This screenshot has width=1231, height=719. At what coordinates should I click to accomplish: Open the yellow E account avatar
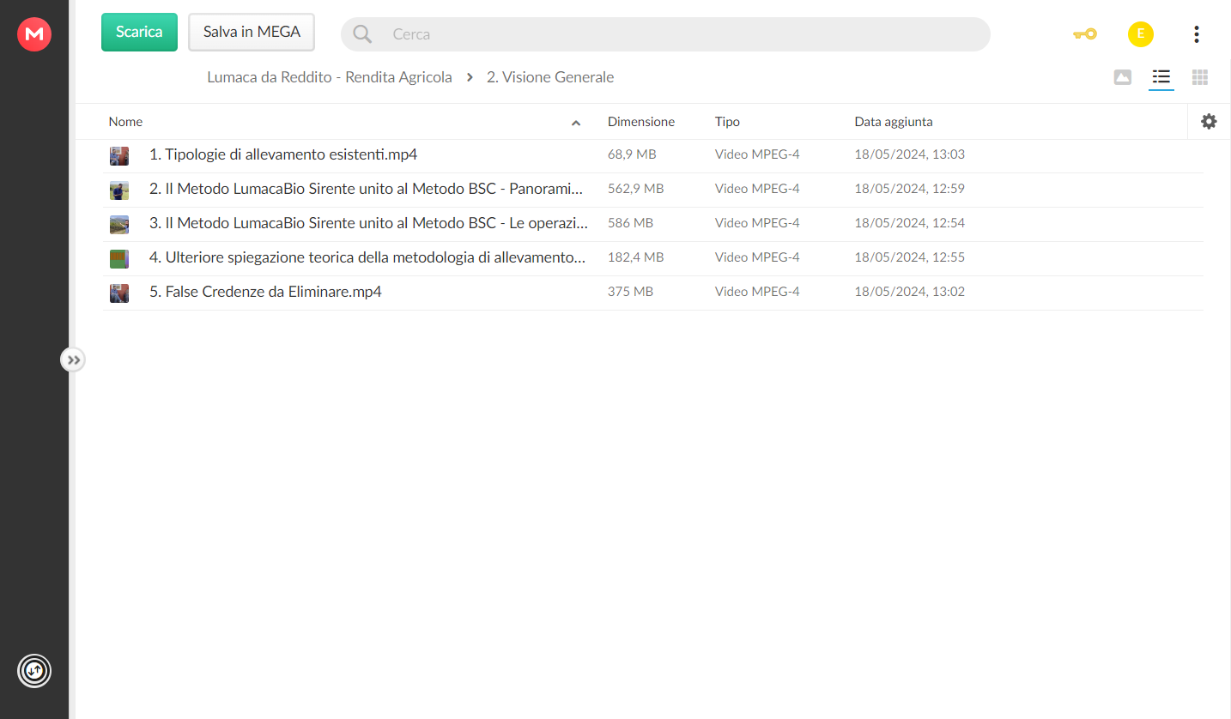(x=1140, y=34)
